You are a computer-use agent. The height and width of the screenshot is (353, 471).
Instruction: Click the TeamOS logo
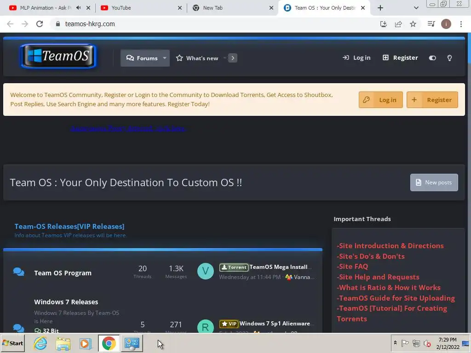coord(58,56)
